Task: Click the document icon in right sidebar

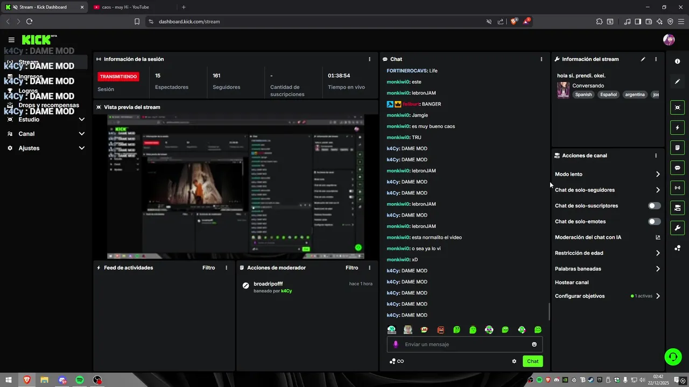Action: tap(677, 148)
